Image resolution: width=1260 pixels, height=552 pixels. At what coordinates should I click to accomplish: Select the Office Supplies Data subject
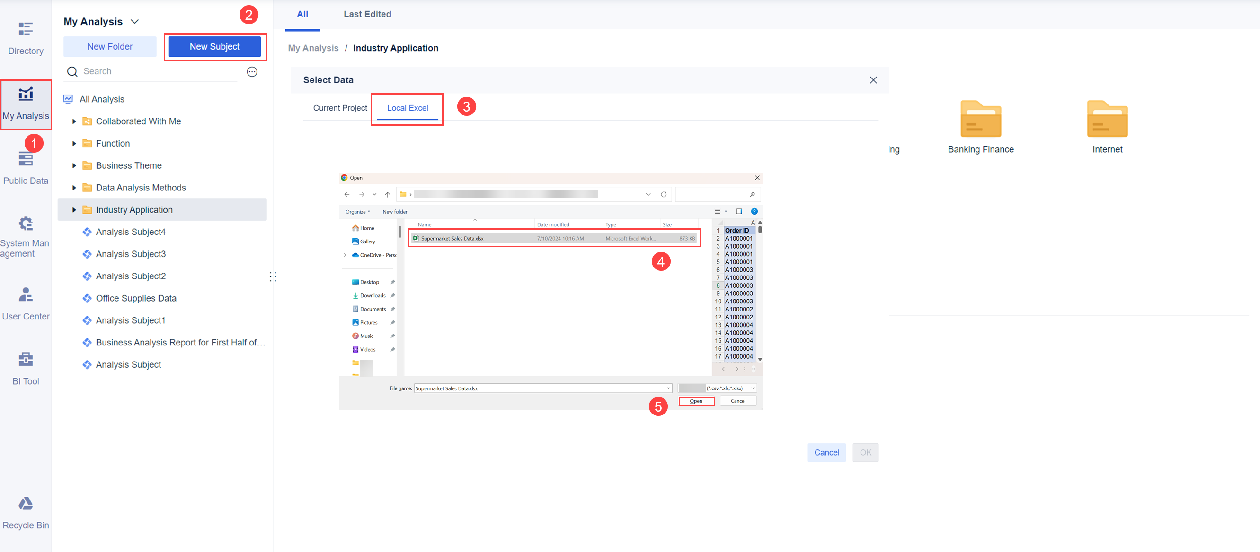(136, 299)
